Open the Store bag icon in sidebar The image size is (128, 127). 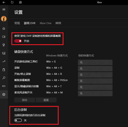pos(4,70)
